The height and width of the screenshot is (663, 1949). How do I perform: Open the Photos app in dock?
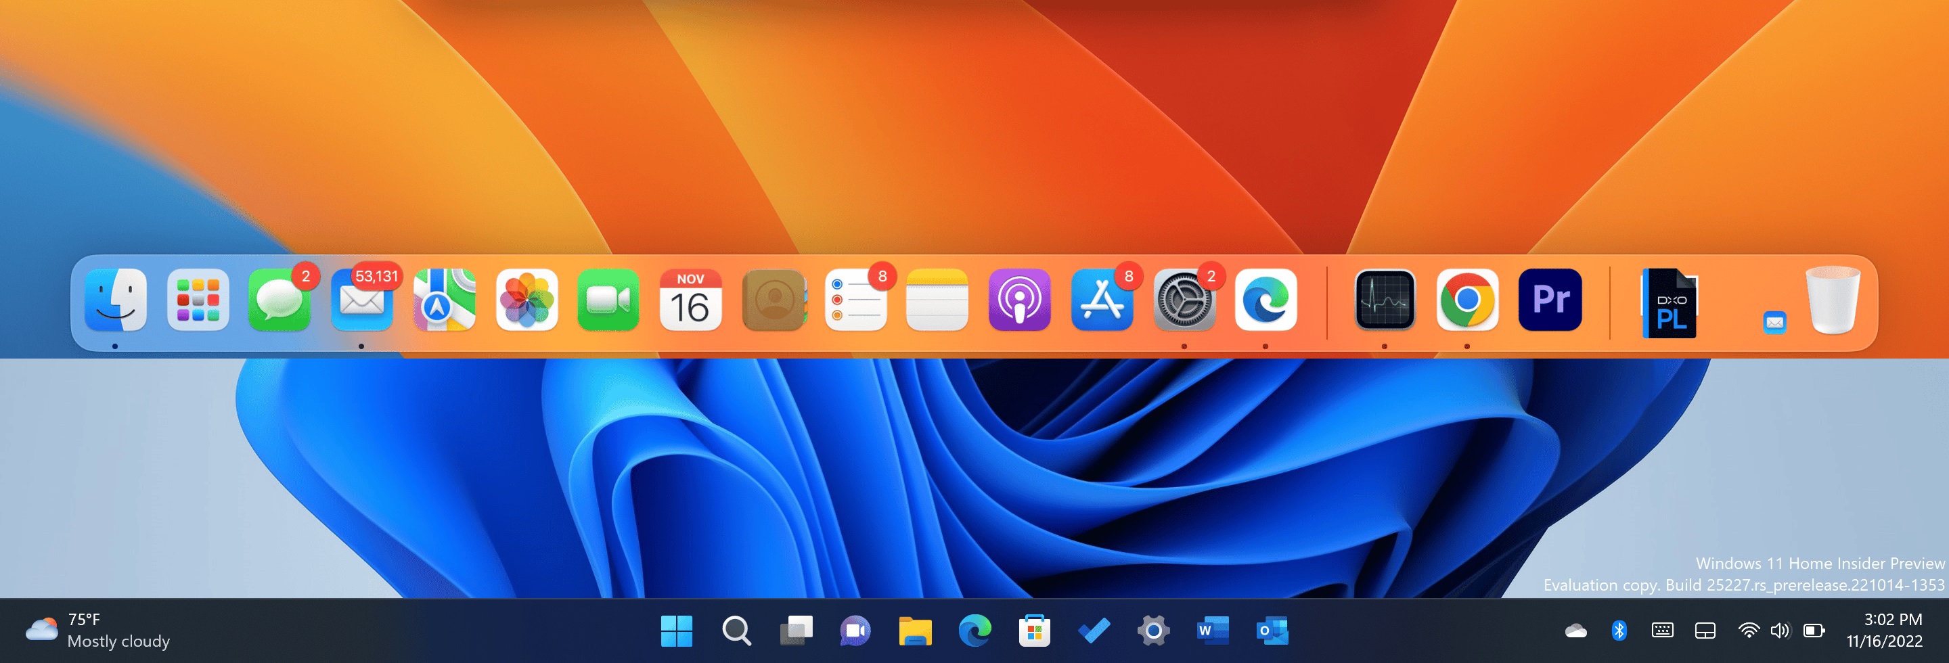pyautogui.click(x=527, y=300)
